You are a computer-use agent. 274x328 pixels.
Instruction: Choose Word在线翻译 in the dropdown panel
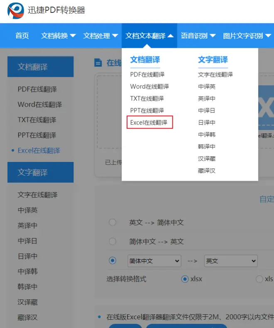(x=149, y=87)
